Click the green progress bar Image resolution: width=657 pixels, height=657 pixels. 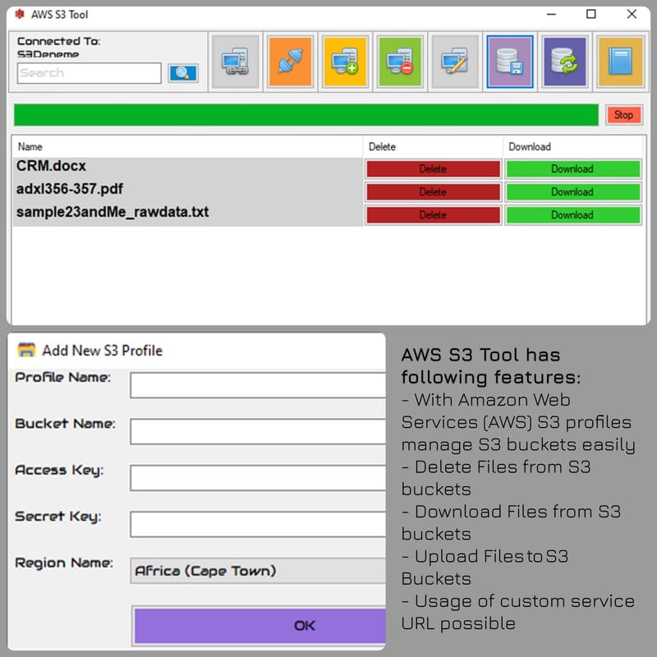coord(306,115)
